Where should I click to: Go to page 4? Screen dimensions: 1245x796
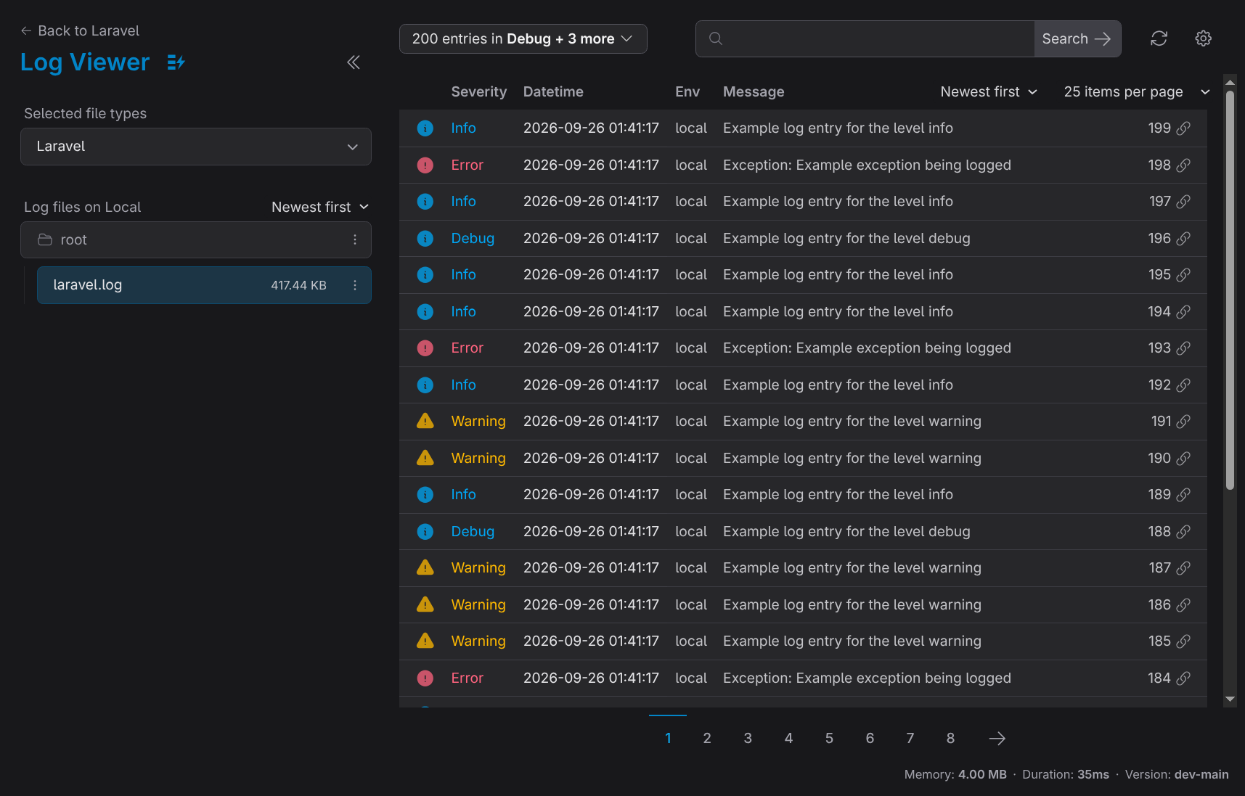pyautogui.click(x=788, y=739)
